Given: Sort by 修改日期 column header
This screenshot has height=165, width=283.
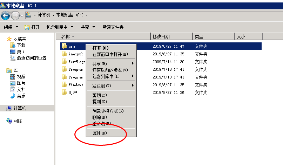Looking at the screenshot, I should 171,36.
